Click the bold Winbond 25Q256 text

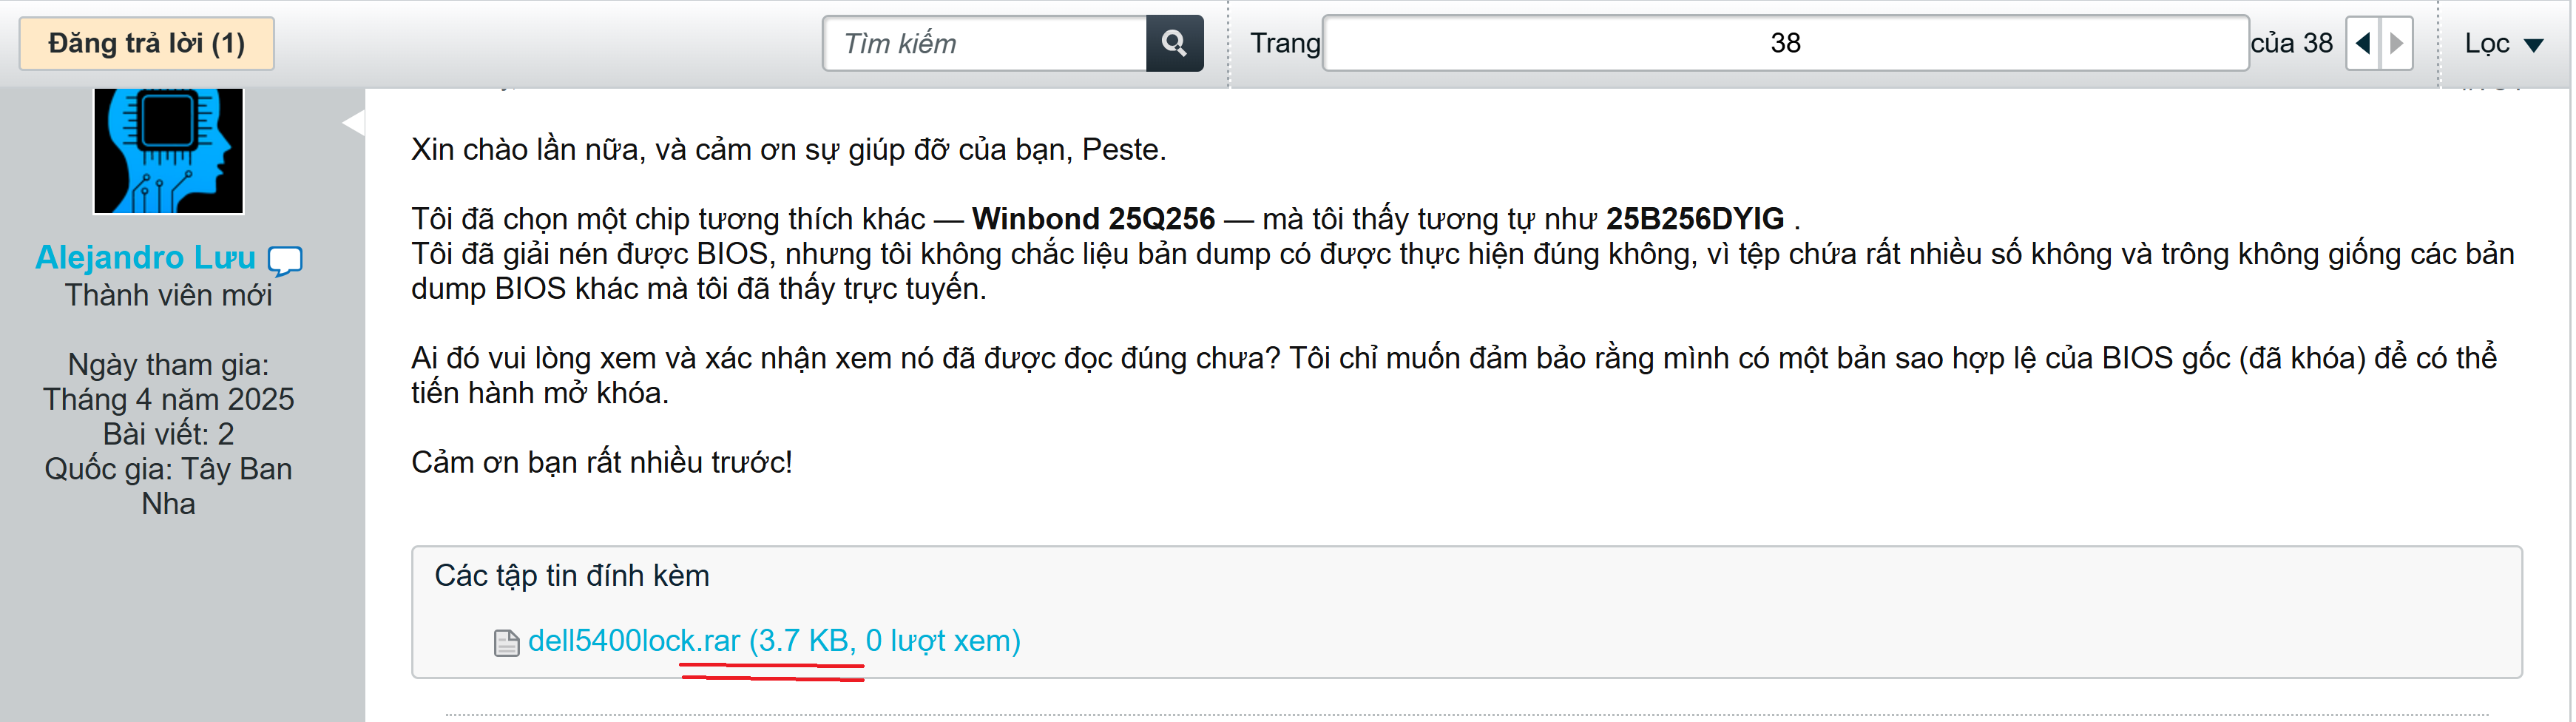tap(1093, 218)
